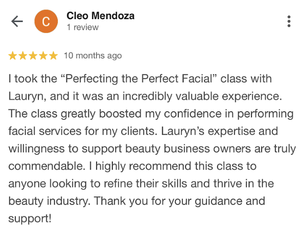
Task: Click the second star of the rating
Action: [x=23, y=56]
